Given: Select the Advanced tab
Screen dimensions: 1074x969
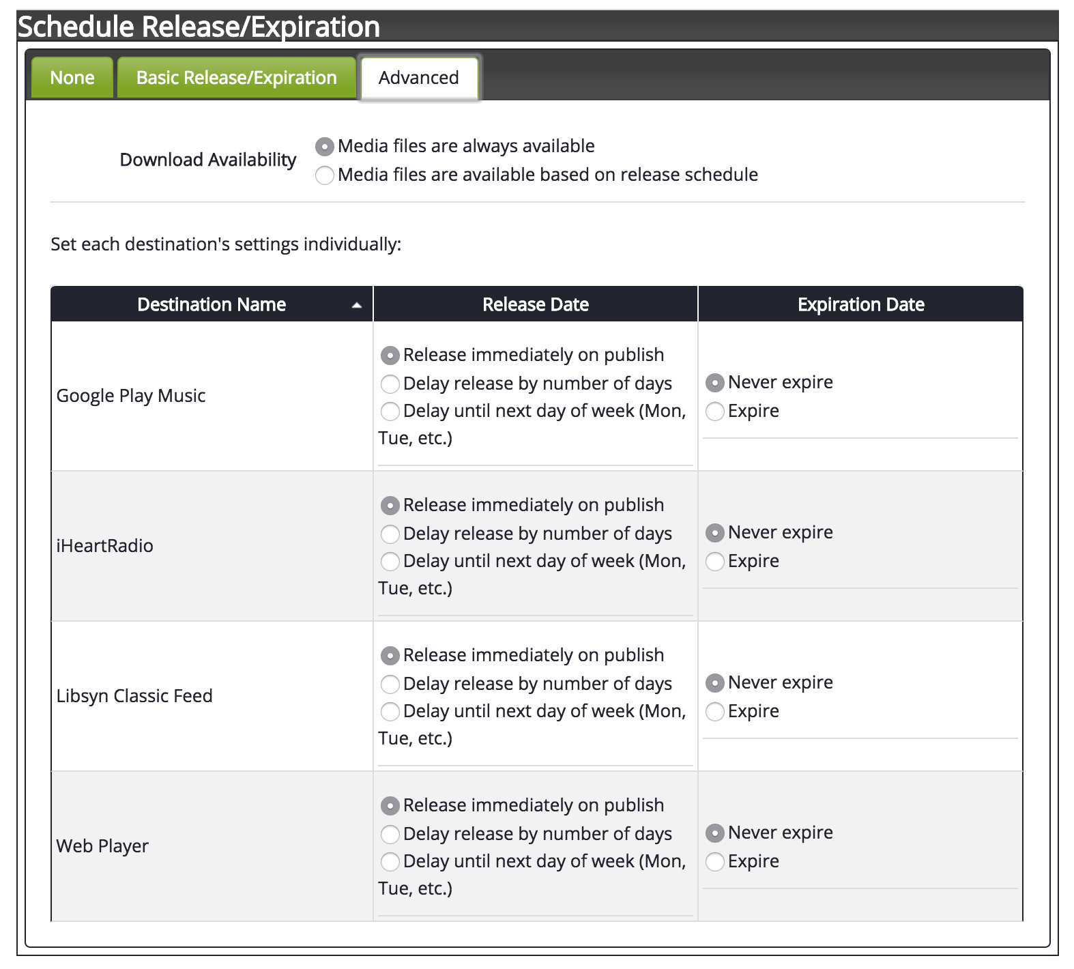Looking at the screenshot, I should pyautogui.click(x=418, y=78).
